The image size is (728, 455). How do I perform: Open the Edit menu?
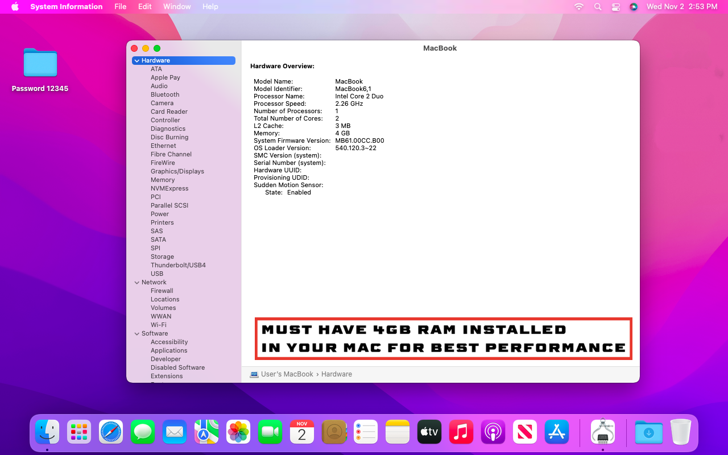click(145, 7)
